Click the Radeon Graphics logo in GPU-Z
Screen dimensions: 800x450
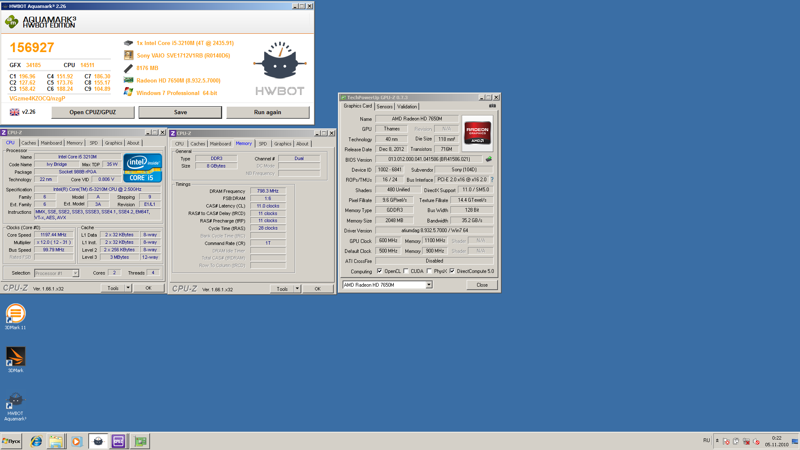point(477,133)
